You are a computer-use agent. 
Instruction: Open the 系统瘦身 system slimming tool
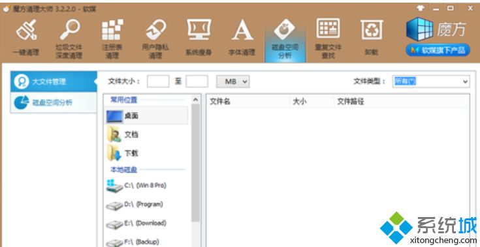199,38
